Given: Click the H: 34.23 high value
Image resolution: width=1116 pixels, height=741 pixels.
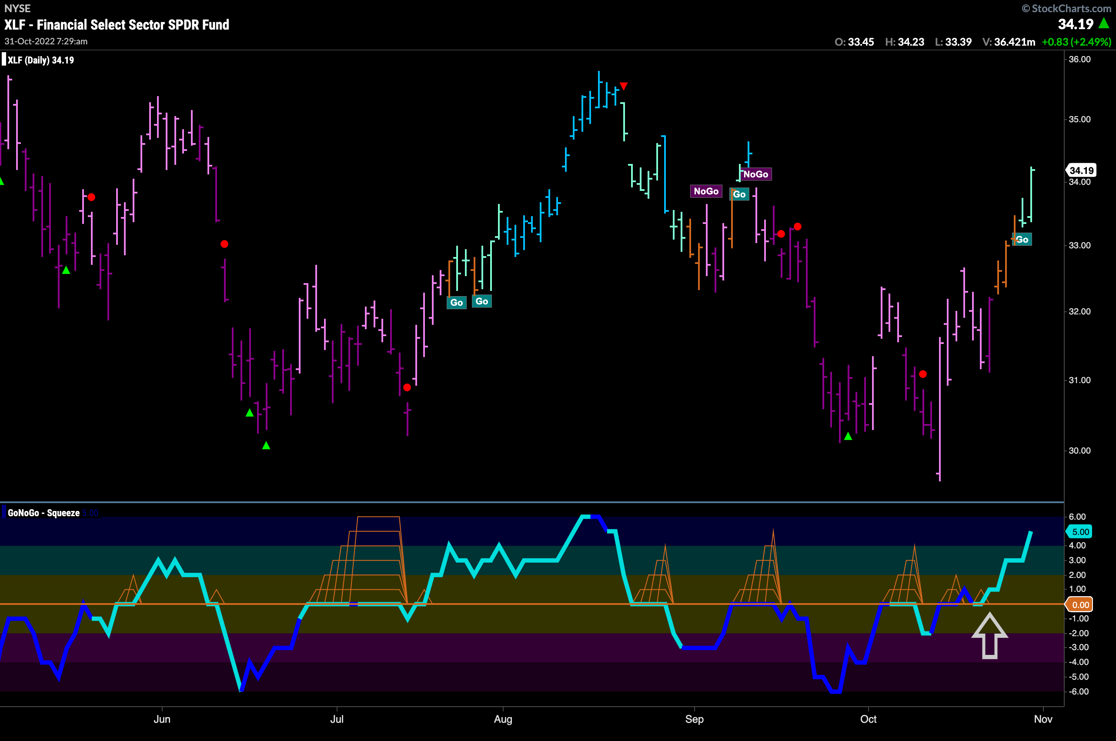Looking at the screenshot, I should coord(905,42).
